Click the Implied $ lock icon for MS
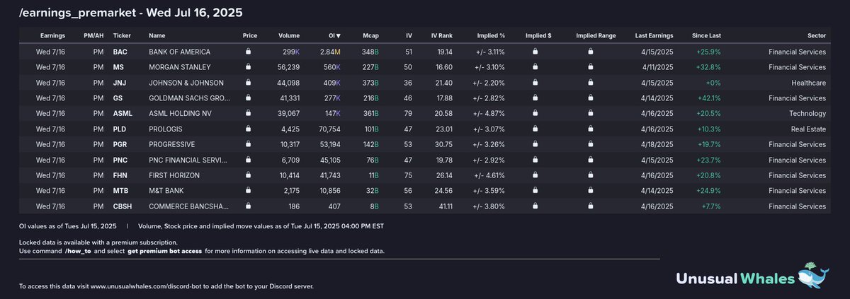850x299 pixels. point(535,67)
